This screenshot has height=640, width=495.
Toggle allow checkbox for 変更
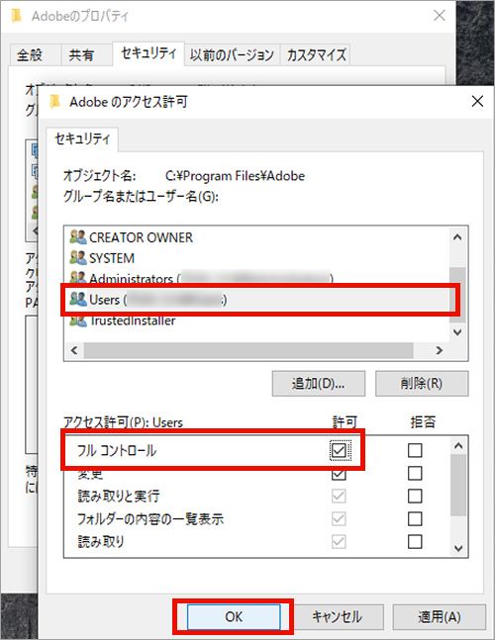(x=339, y=474)
